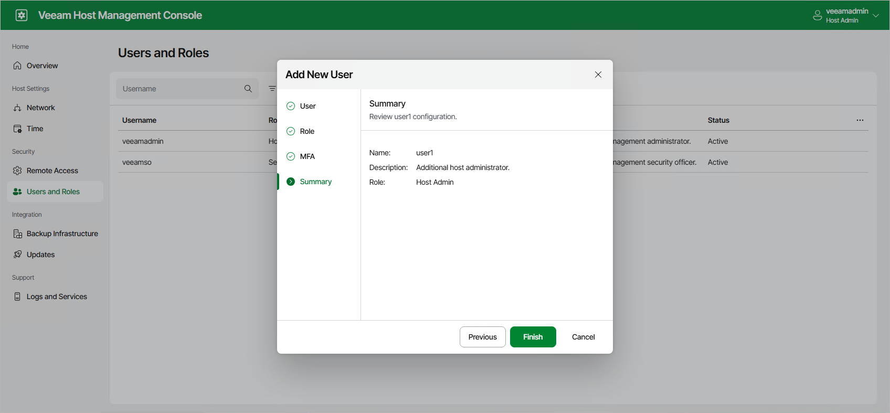This screenshot has width=890, height=413.
Task: Go to Network settings
Action: 55,108
